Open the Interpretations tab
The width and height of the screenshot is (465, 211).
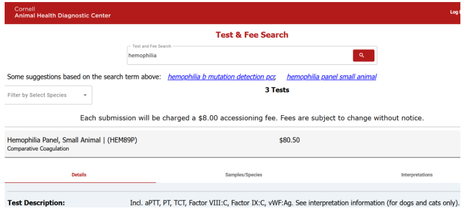coord(417,175)
